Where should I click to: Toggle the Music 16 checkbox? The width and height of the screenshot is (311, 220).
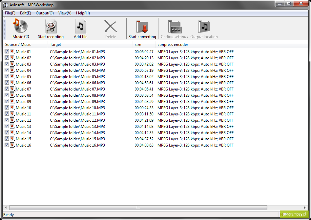click(7, 145)
